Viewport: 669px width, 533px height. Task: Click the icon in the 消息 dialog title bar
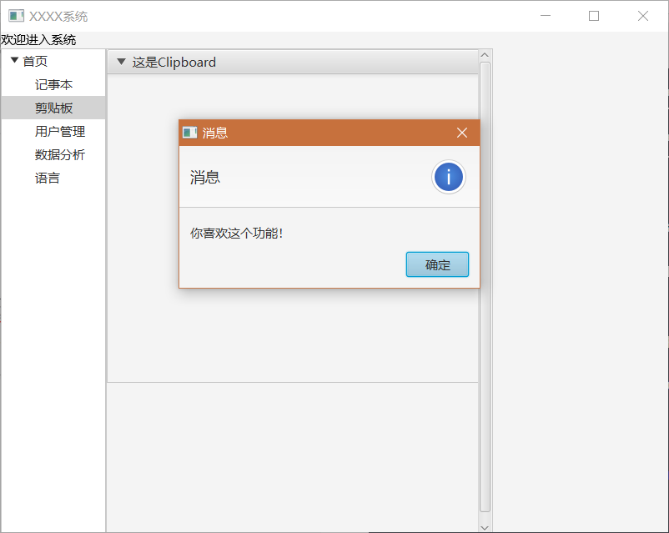point(189,132)
